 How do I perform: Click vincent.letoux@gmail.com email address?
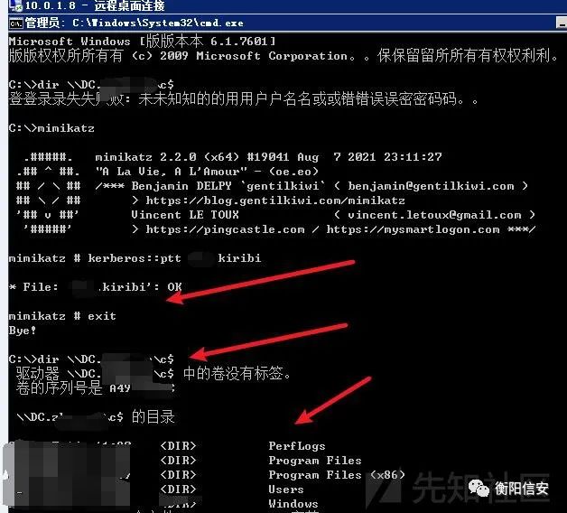click(434, 215)
